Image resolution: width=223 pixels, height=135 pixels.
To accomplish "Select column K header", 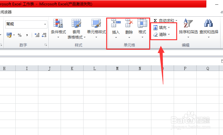I will (x=72, y=68).
